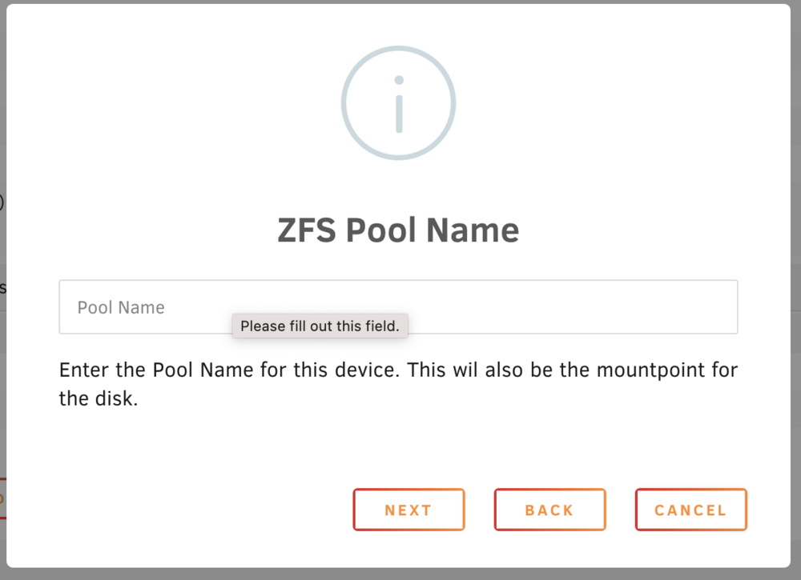Click the "the disk." text line
Image resolution: width=801 pixels, height=580 pixels.
point(99,398)
